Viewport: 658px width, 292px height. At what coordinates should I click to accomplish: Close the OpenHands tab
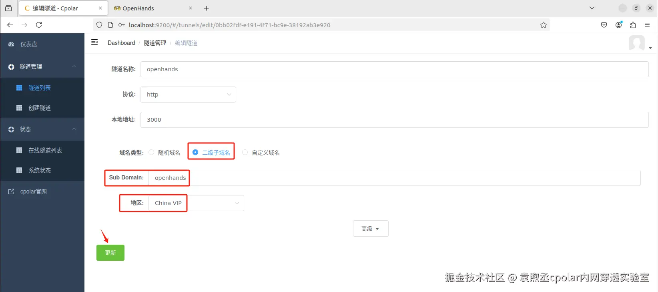(191, 8)
